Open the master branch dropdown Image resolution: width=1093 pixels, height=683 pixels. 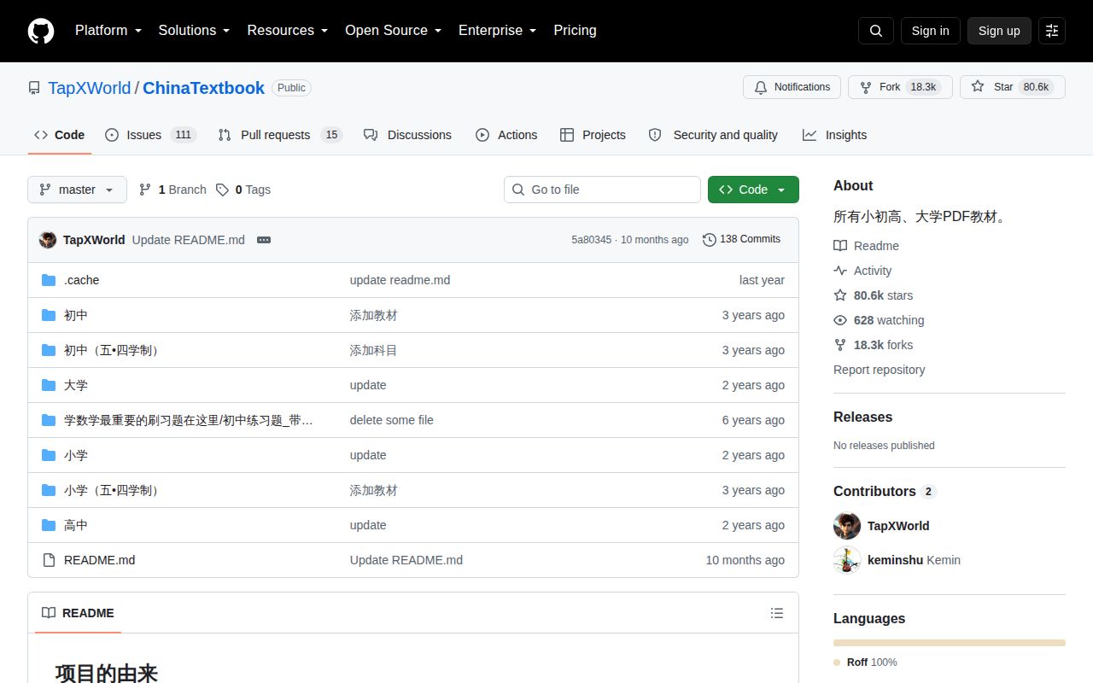click(77, 190)
